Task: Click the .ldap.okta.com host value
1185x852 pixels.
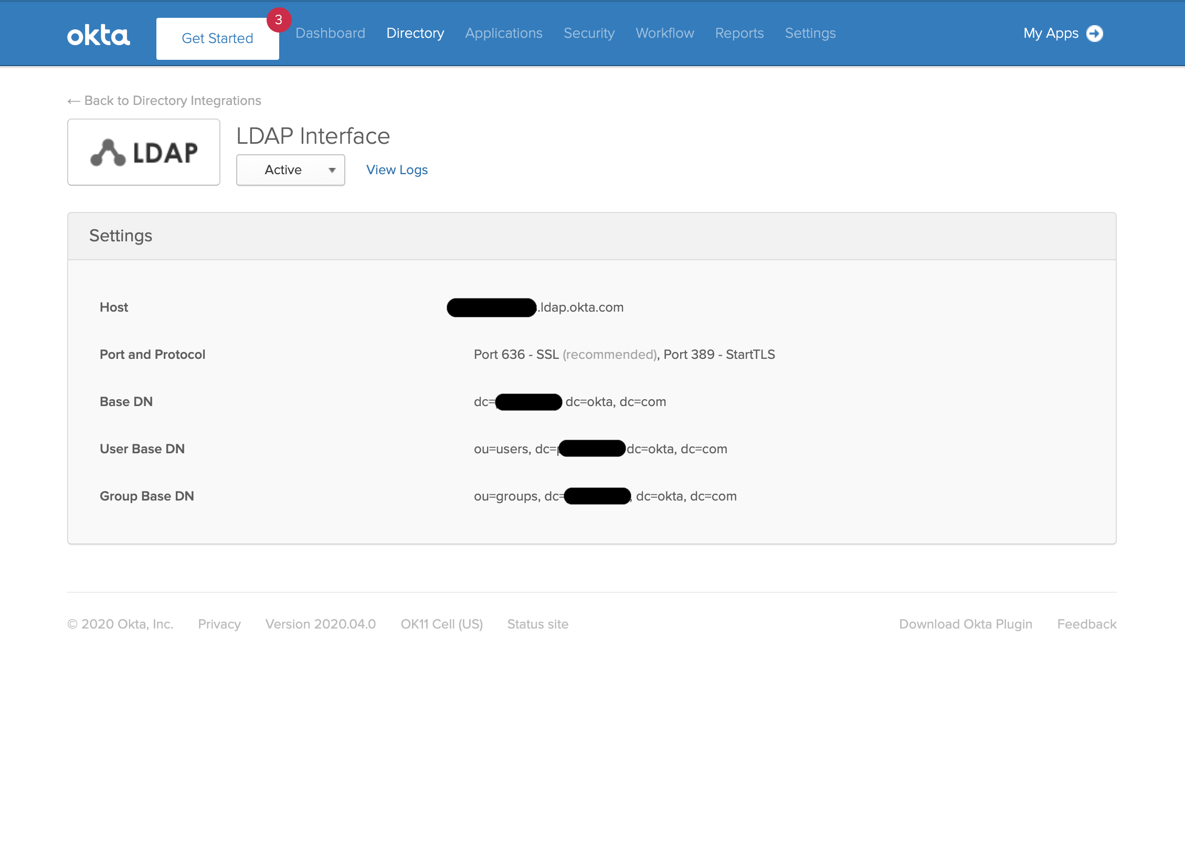Action: (535, 307)
